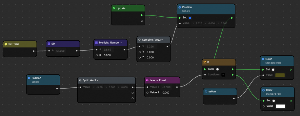Open the Multiply: Number type dropdown

[121, 43]
